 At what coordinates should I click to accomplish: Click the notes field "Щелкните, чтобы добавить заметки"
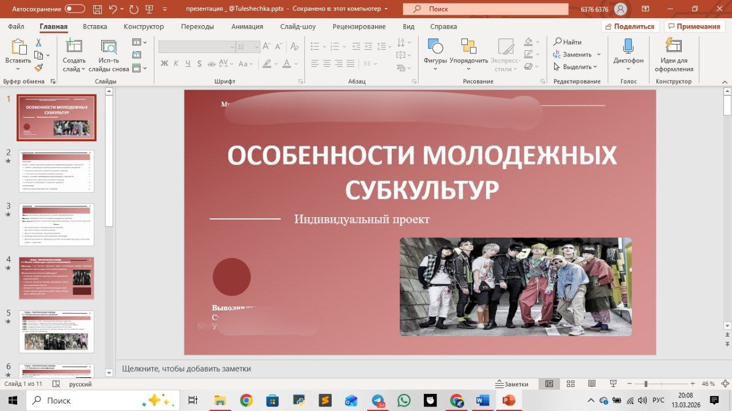click(186, 369)
